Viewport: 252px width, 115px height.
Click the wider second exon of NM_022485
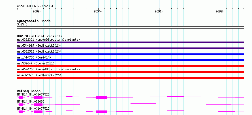(x=38, y=105)
